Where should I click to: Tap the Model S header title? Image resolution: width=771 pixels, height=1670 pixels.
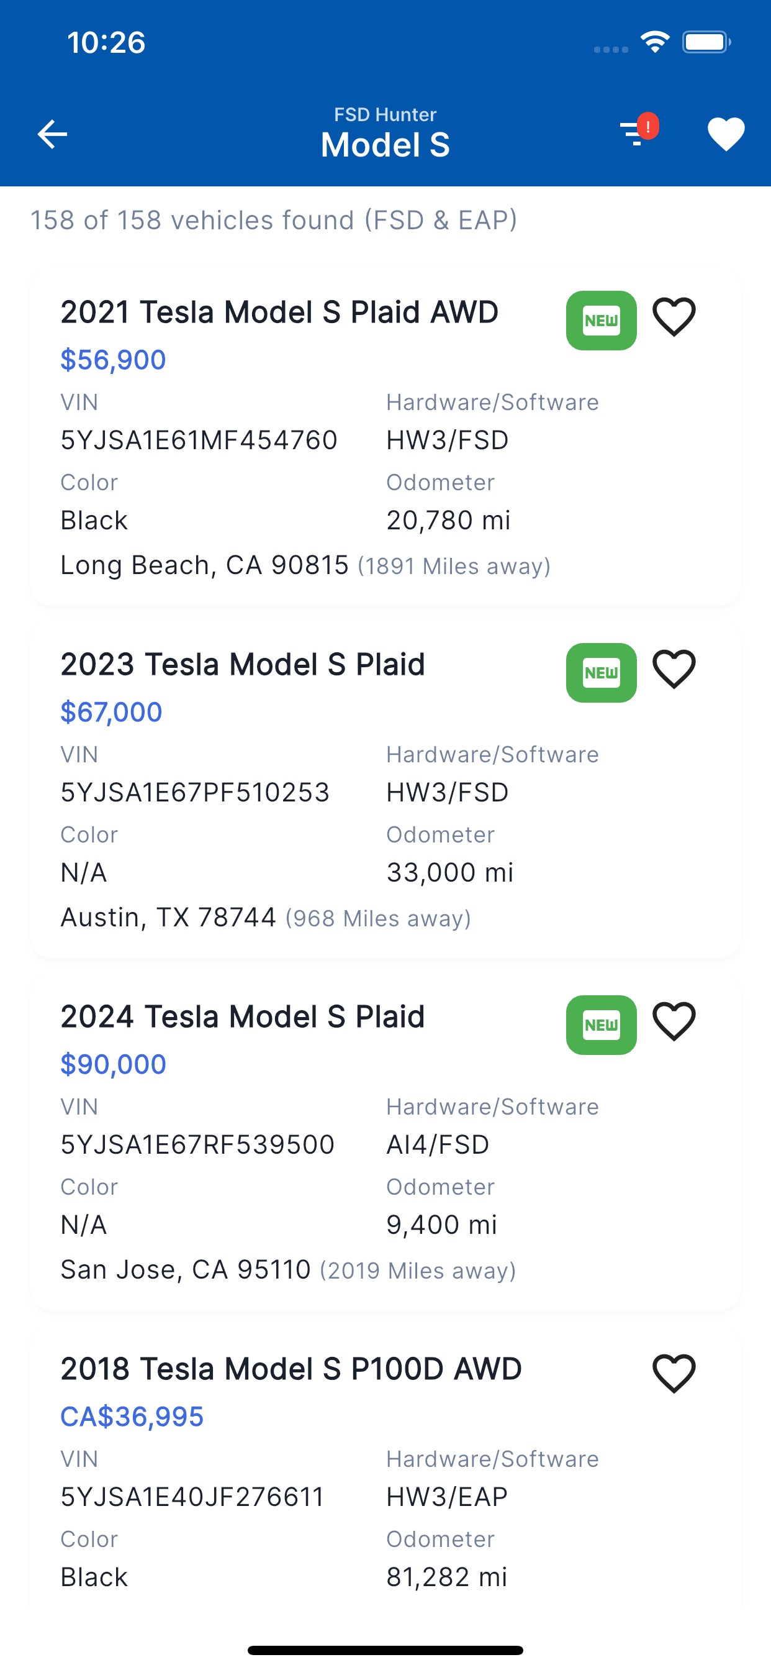coord(385,144)
